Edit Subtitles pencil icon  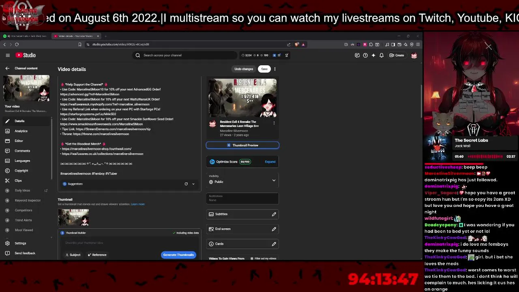pos(274,214)
